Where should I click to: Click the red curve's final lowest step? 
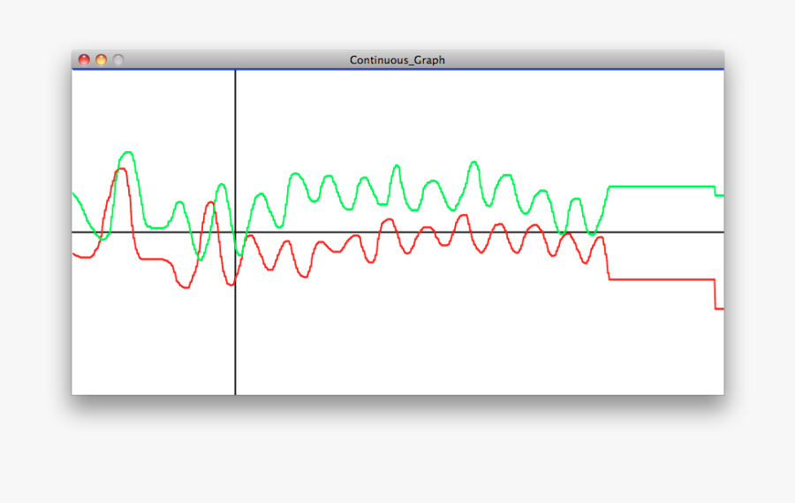[x=719, y=309]
